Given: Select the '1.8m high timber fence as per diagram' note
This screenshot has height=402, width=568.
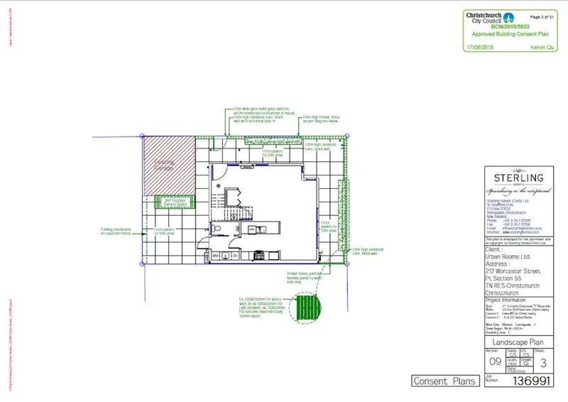Looking at the screenshot, I should click(321, 119).
